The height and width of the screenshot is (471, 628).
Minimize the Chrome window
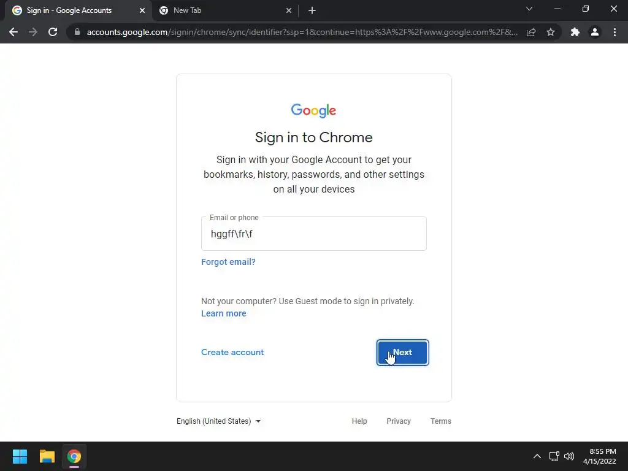557,9
